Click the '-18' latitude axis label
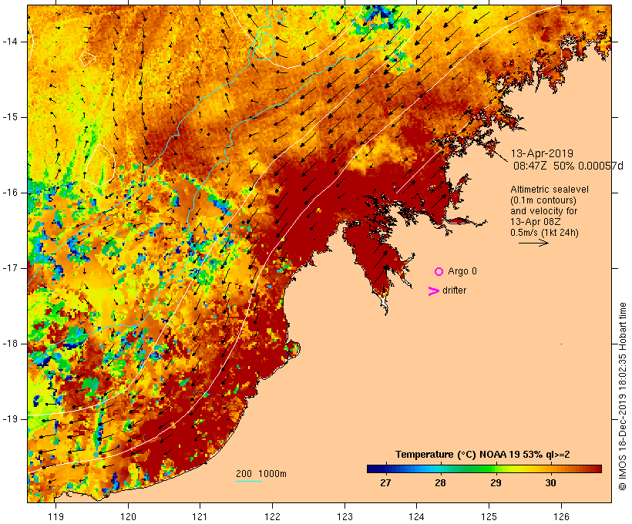This screenshot has width=632, height=524. (x=10, y=344)
